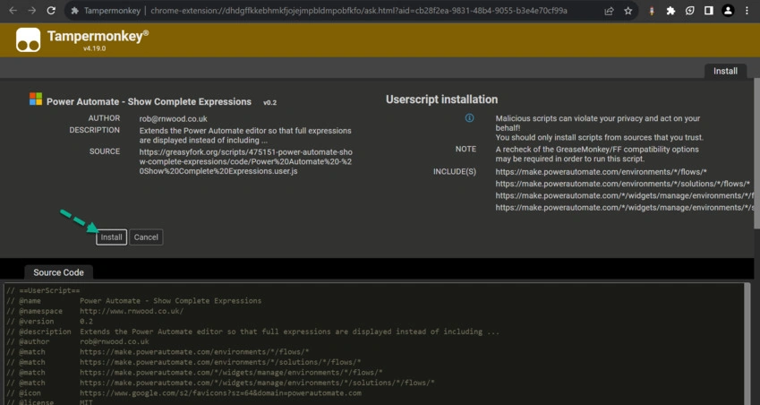Open the Source Code tab
The image size is (760, 405).
pyautogui.click(x=58, y=272)
